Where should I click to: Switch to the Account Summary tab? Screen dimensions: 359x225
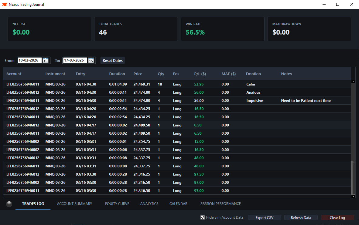pos(74,203)
